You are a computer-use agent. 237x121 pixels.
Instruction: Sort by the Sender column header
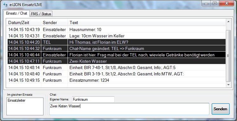coord(54,22)
